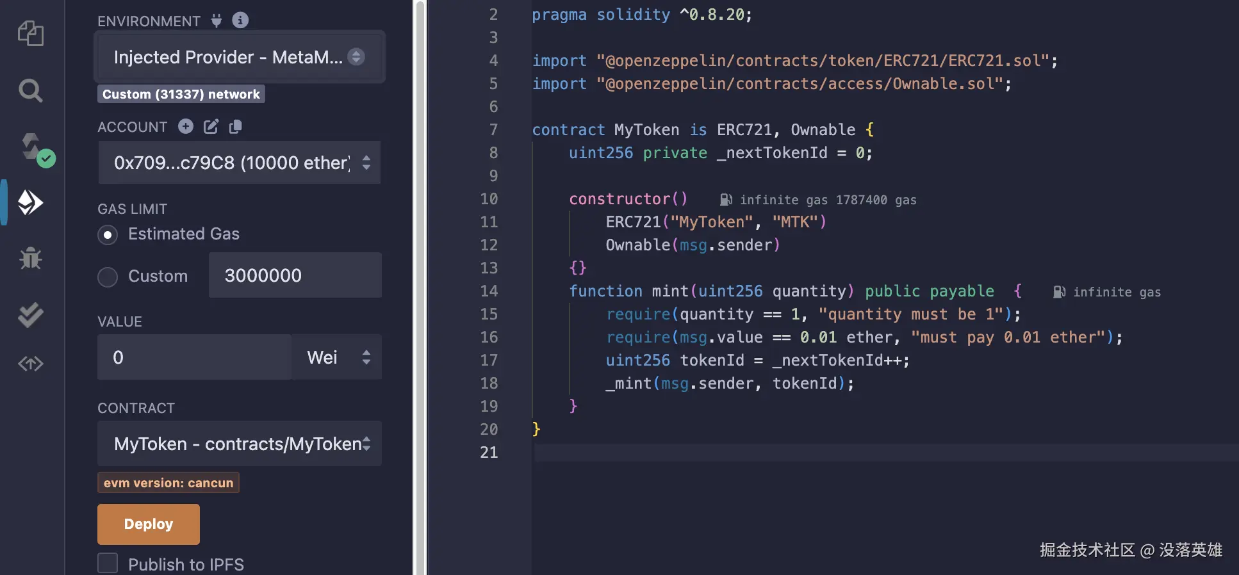Screen dimensions: 1239x575
Task: Click line number 14 in the gutter
Action: pos(489,291)
